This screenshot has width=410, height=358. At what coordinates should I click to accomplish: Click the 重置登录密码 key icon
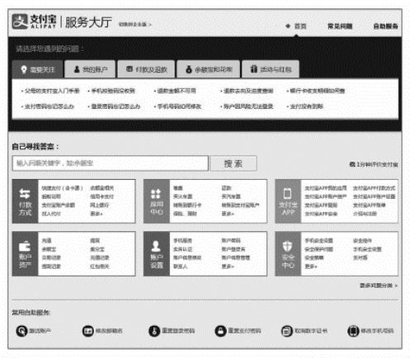click(154, 331)
